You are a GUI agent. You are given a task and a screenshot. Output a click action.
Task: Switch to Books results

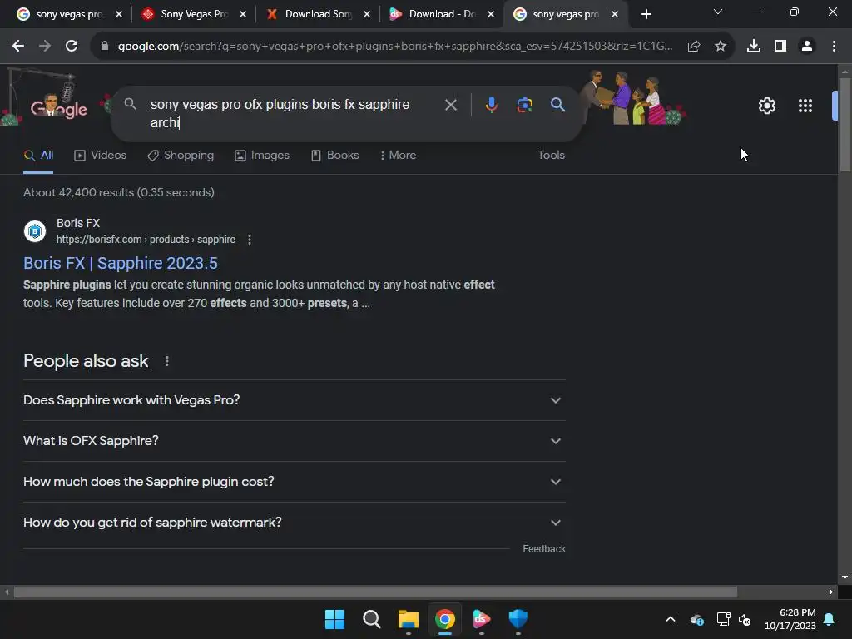[x=334, y=156]
